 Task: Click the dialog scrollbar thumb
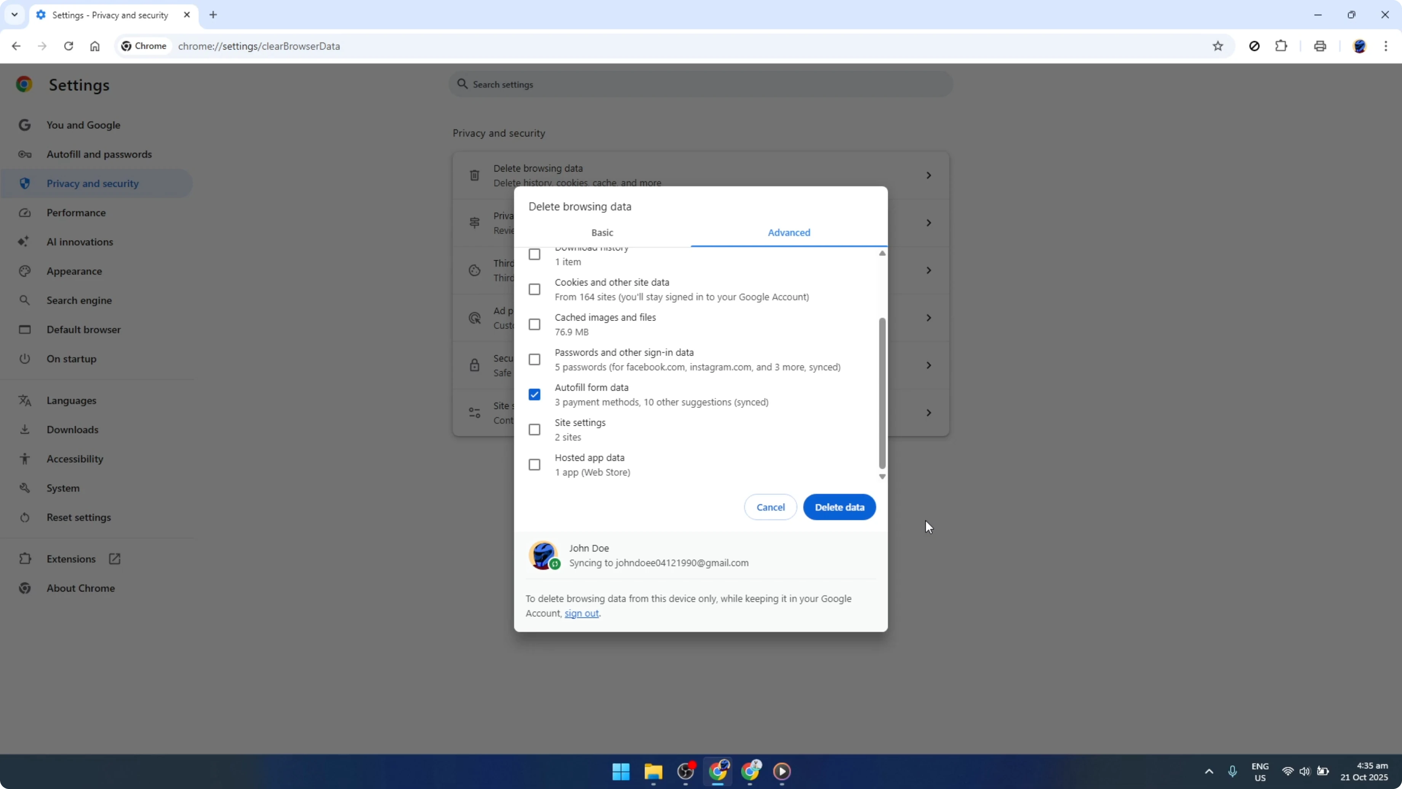882,393
